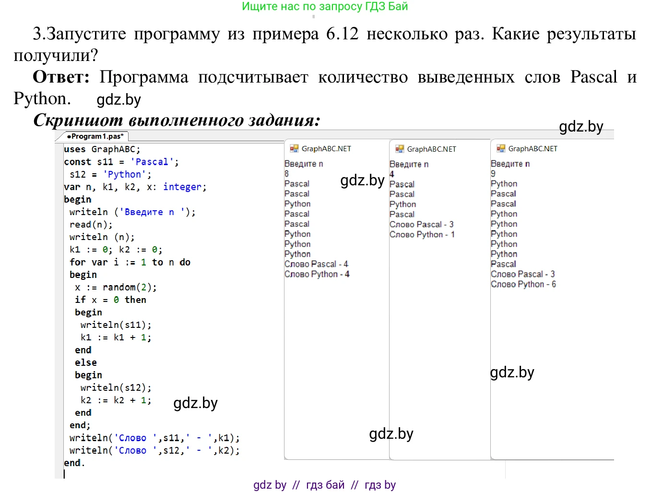Click the 'if x = 0 then' condition line

[110, 300]
